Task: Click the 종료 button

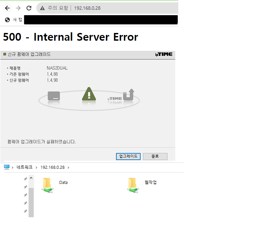Action: click(155, 156)
